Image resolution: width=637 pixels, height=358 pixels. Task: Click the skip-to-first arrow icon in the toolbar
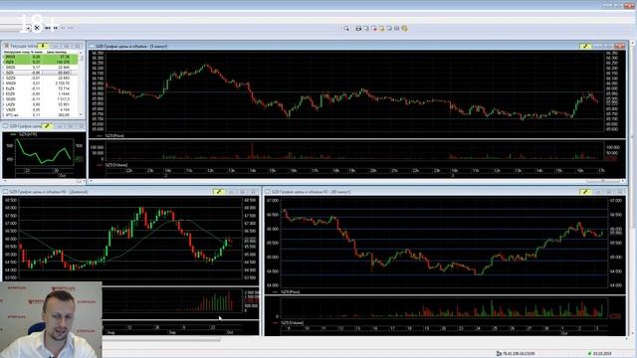coord(47,28)
